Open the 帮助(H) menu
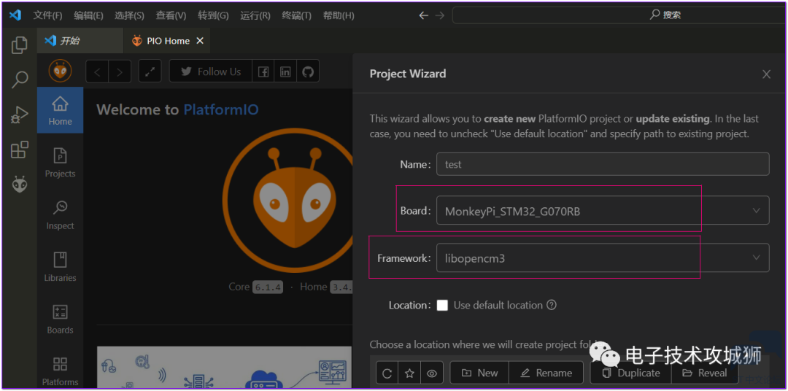The width and height of the screenshot is (788, 391). coord(339,15)
